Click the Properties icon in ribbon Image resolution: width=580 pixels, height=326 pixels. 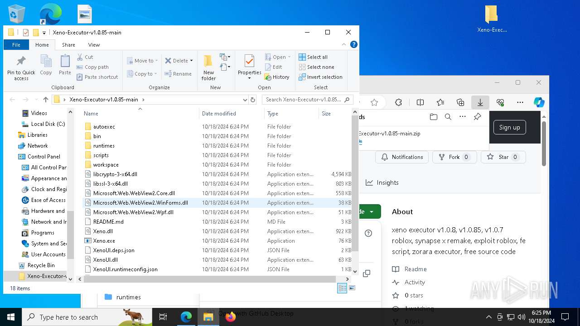coord(249,61)
